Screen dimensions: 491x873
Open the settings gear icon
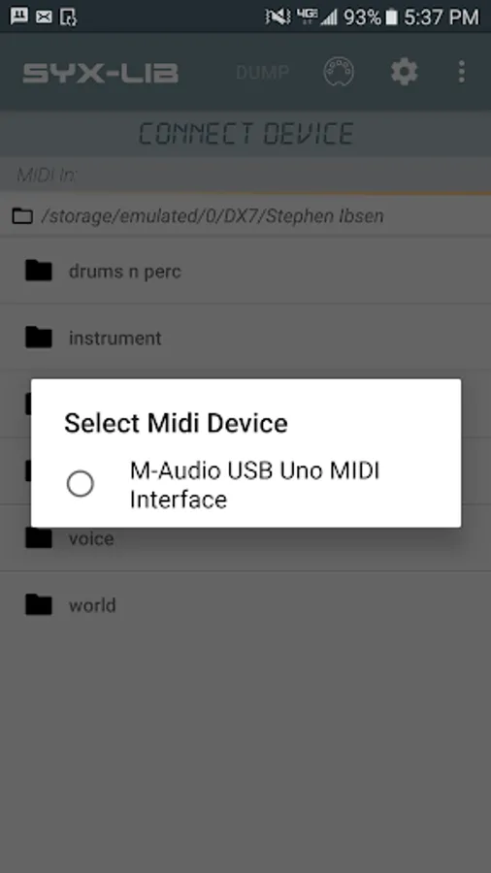click(x=405, y=72)
